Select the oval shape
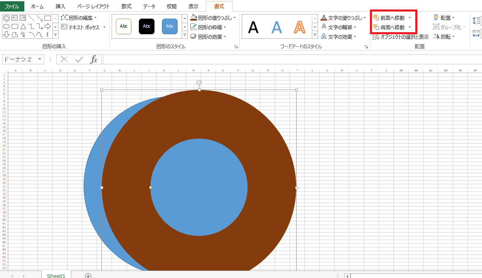This screenshot has height=278, width=482. tap(7, 26)
